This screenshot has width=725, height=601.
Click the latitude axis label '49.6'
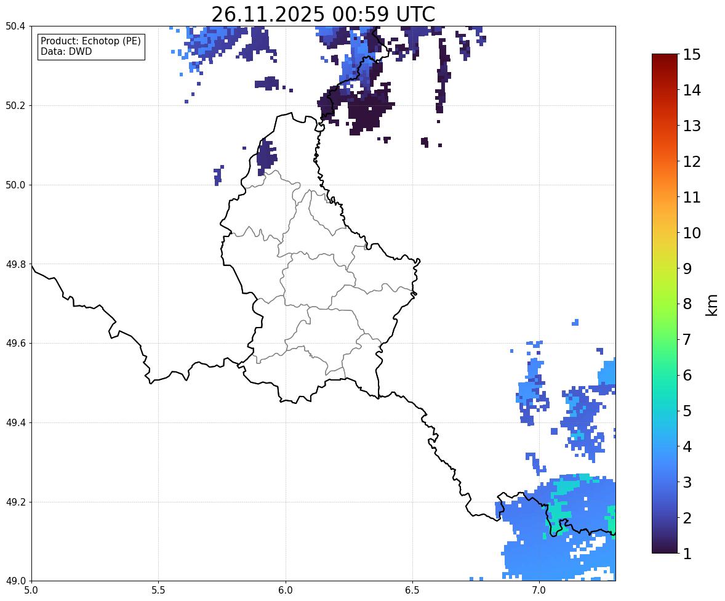pyautogui.click(x=15, y=343)
